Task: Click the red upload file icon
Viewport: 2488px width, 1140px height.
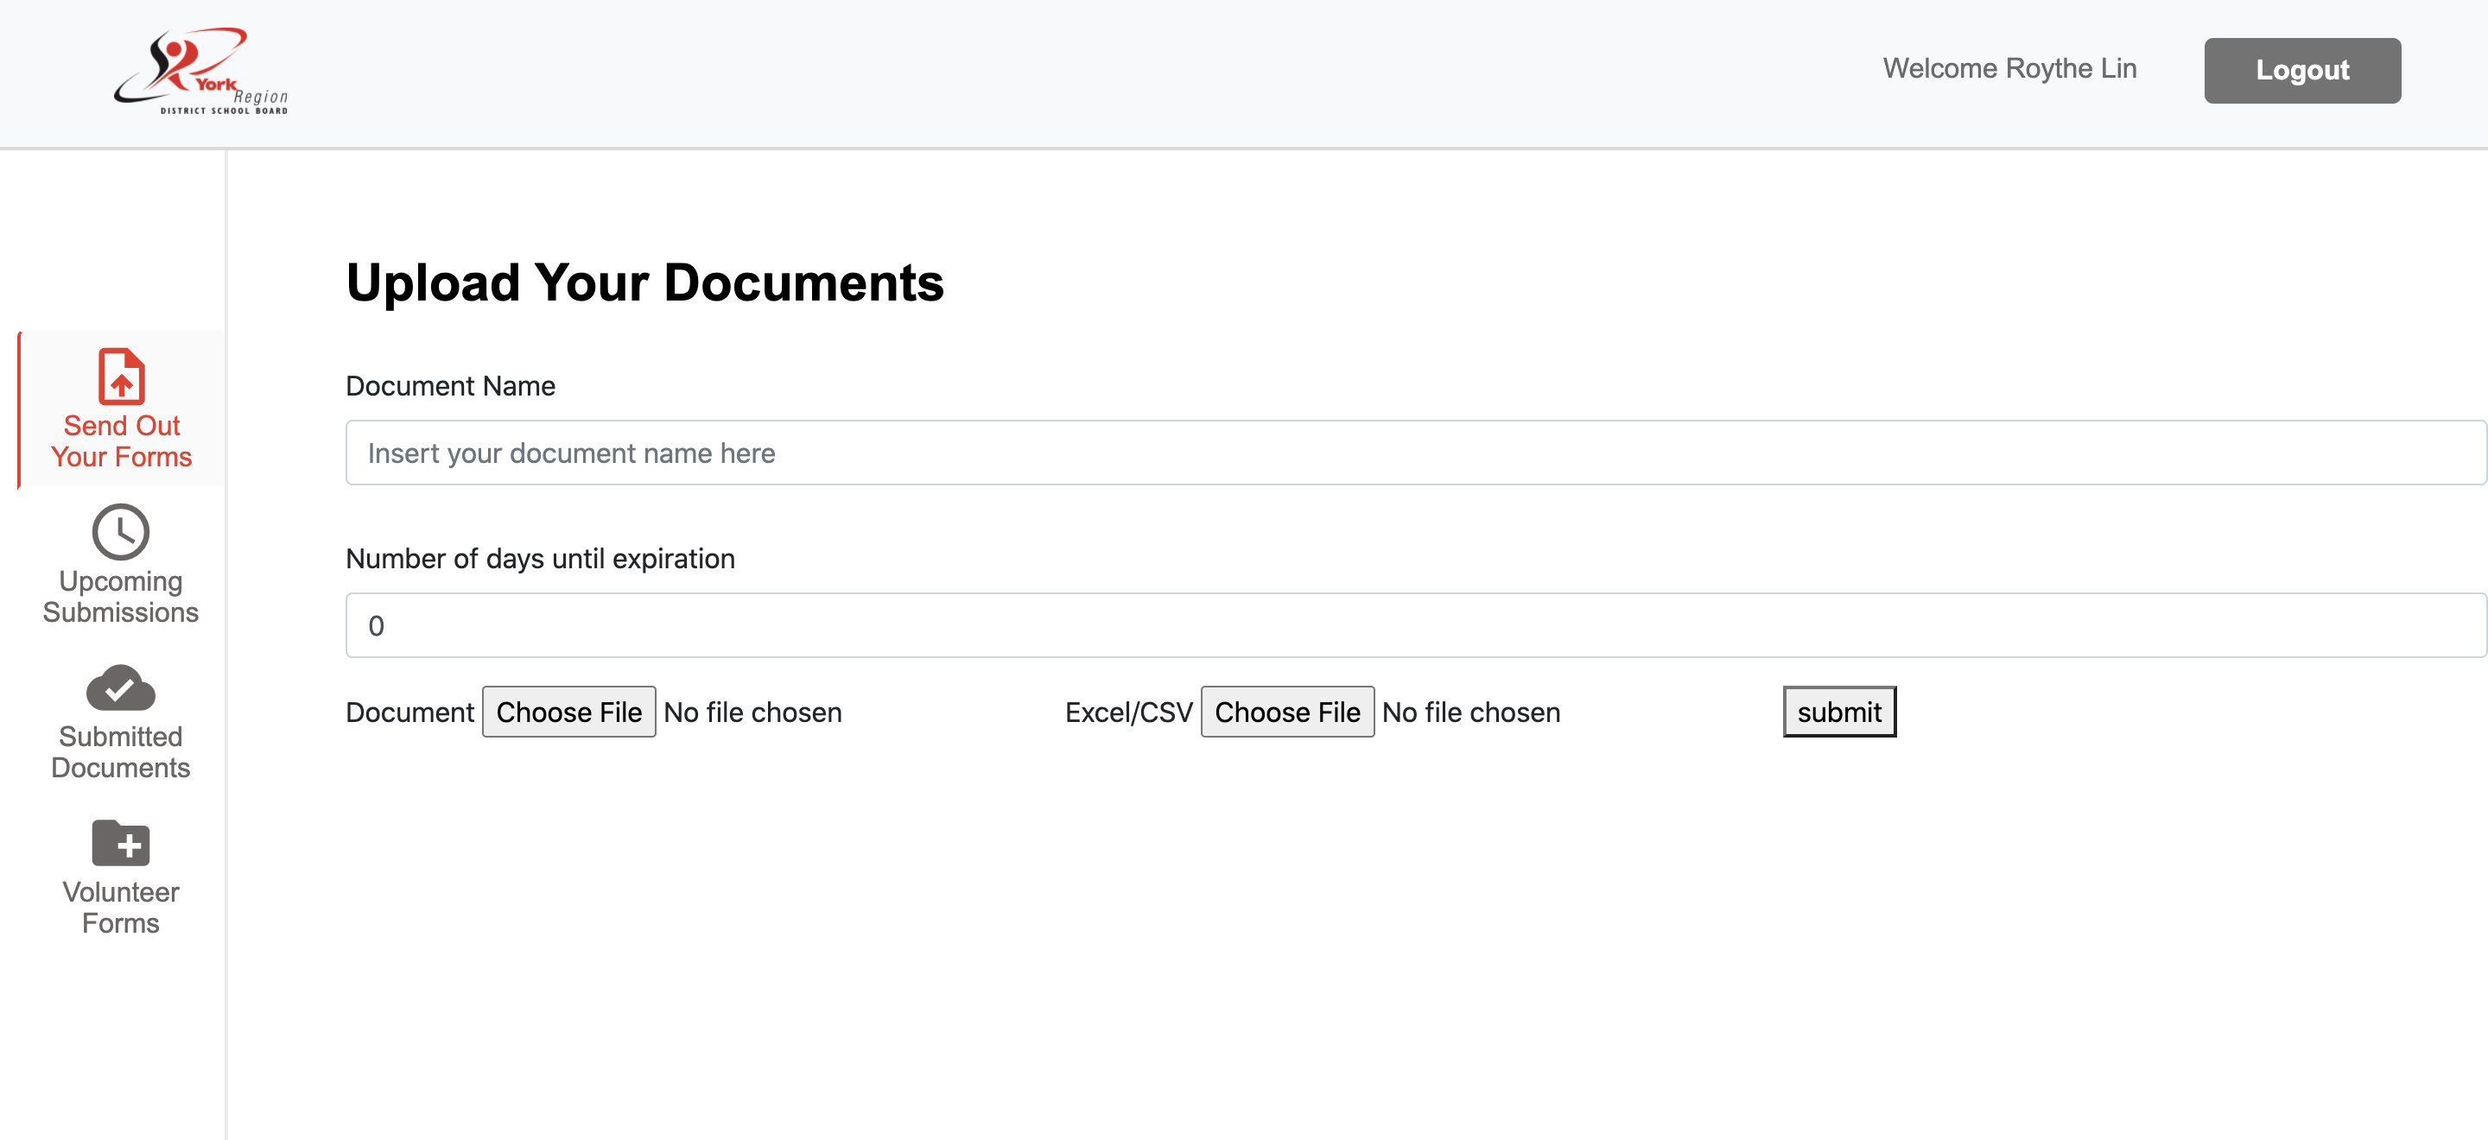Action: coord(122,377)
